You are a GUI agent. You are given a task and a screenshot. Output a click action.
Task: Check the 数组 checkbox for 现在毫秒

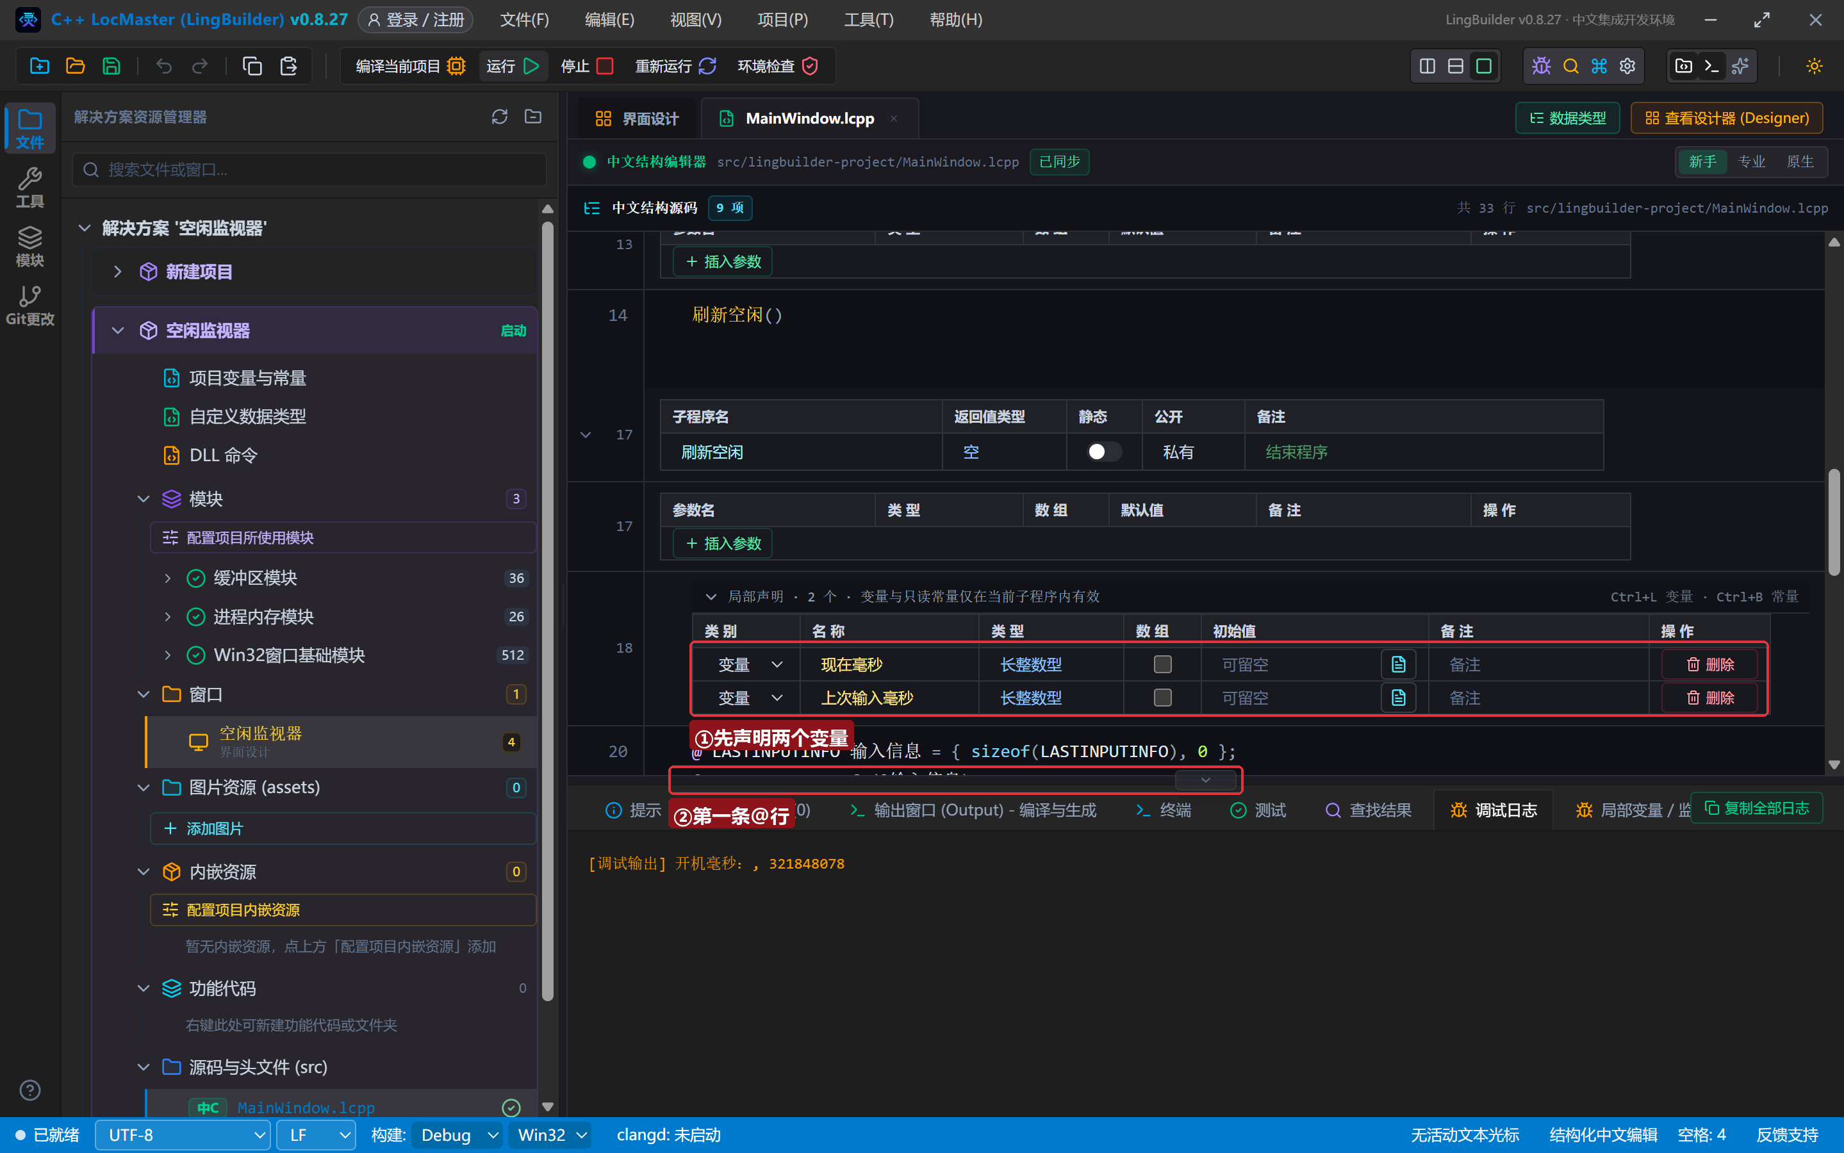click(x=1162, y=664)
